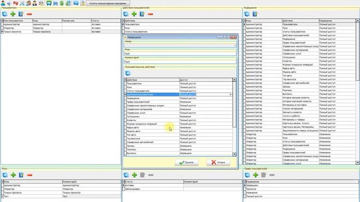Image resolution: width=360 pixels, height=202 pixels.
Task: Select Разрешения row in dialog actions grid
Action: 178,98
